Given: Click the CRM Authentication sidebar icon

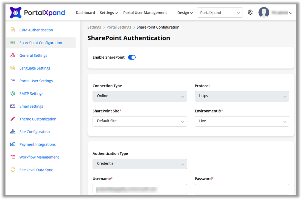Looking at the screenshot, I should [x=13, y=30].
